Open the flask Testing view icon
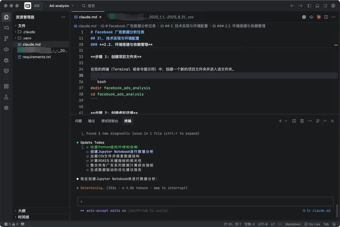This screenshot has width=340, height=227. (6, 97)
